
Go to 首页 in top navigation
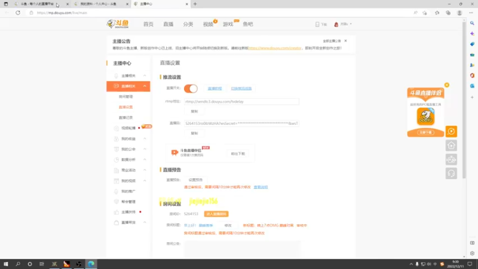click(x=148, y=24)
